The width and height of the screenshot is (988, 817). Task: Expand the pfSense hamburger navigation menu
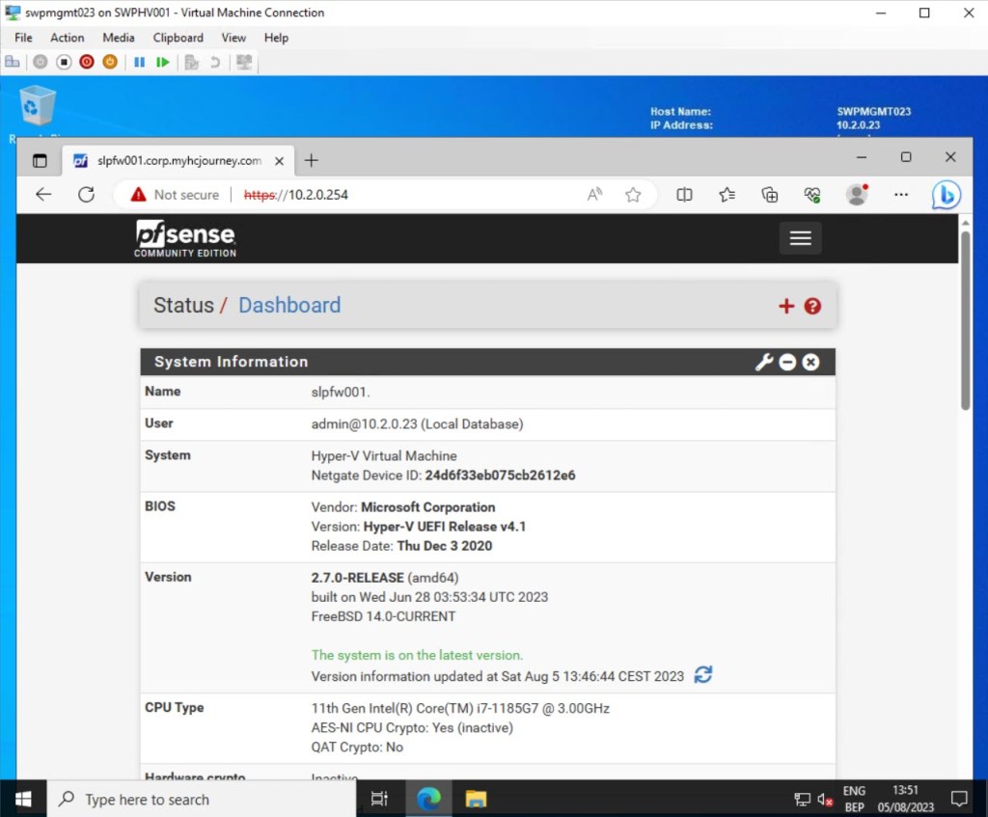[800, 238]
